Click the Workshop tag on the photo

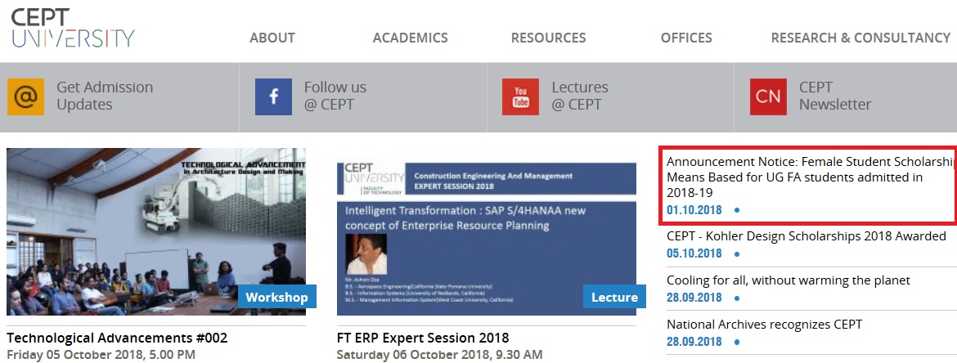coord(276,297)
